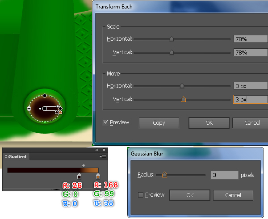
Task: Click the Move Horizontal slider handle
Action: [182, 86]
